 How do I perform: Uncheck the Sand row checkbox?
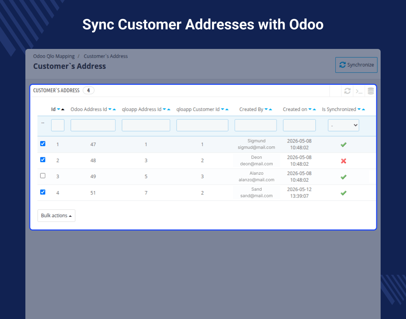coord(43,192)
